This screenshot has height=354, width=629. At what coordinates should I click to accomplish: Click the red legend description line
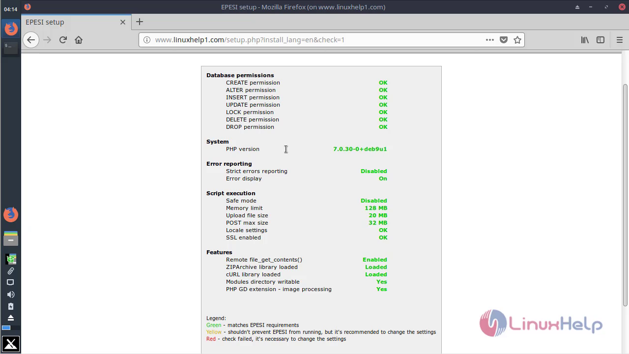[x=276, y=339]
